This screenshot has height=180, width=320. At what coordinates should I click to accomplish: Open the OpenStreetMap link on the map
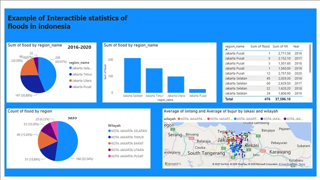coord(288,164)
